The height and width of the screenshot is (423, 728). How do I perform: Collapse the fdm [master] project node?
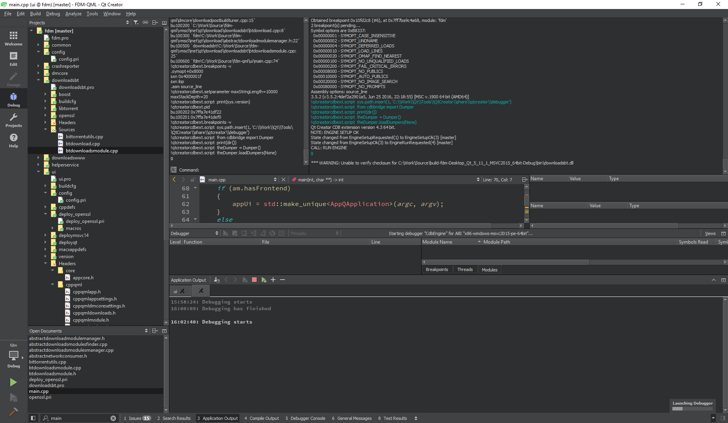(32, 31)
